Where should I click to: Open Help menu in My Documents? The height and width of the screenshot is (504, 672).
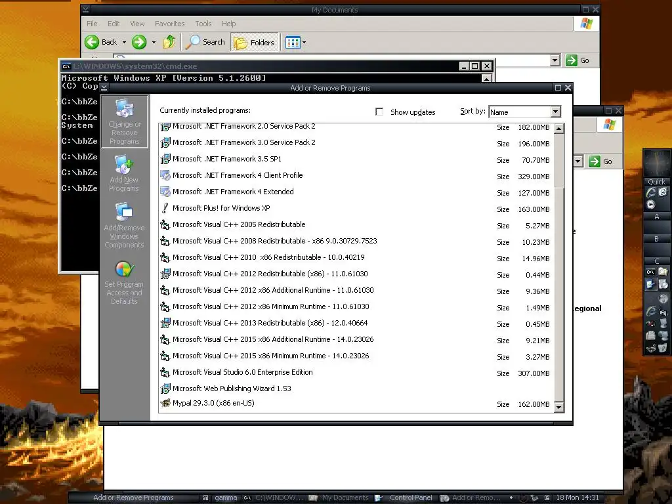tap(229, 24)
